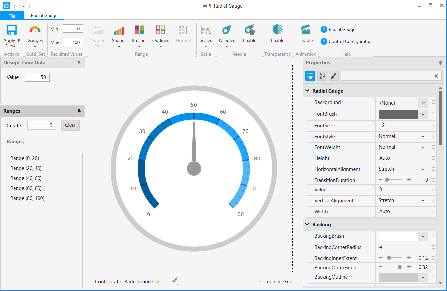Open Control Configurator help
447x291 pixels.
tap(346, 41)
